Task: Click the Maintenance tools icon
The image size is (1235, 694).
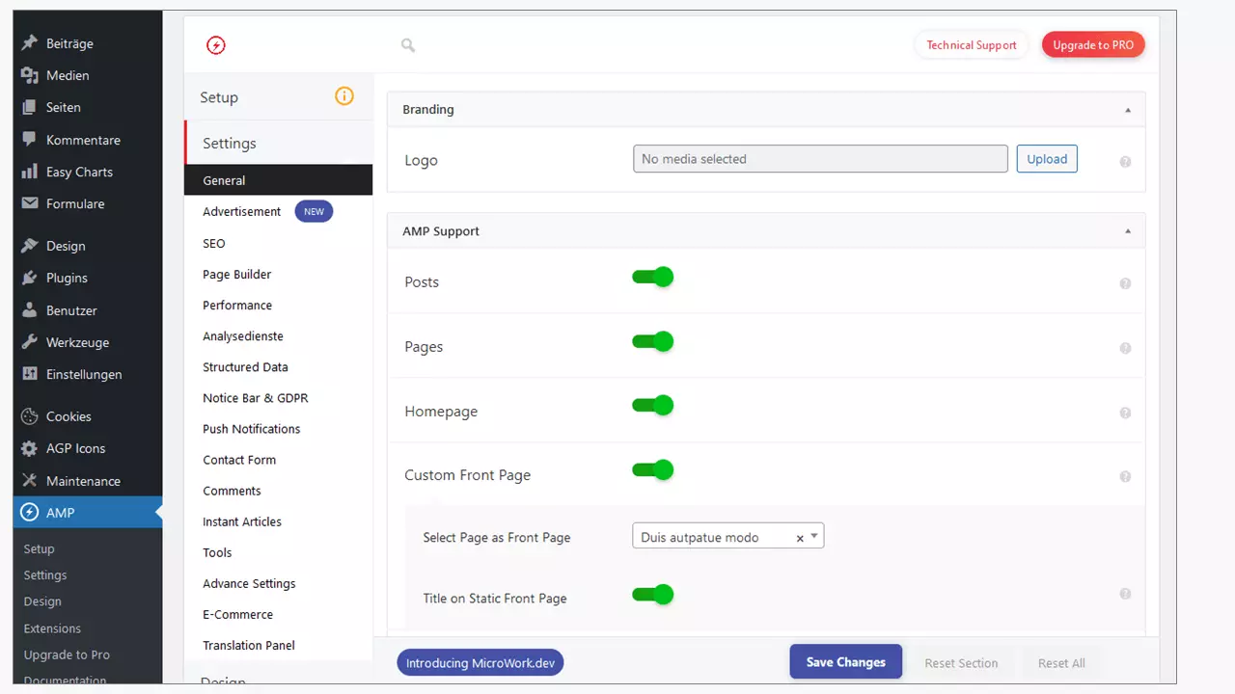Action: click(30, 481)
